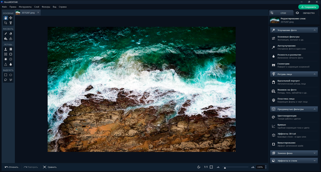Close the 3575287.jpeg tab
321x172 pixels.
pos(38,13)
